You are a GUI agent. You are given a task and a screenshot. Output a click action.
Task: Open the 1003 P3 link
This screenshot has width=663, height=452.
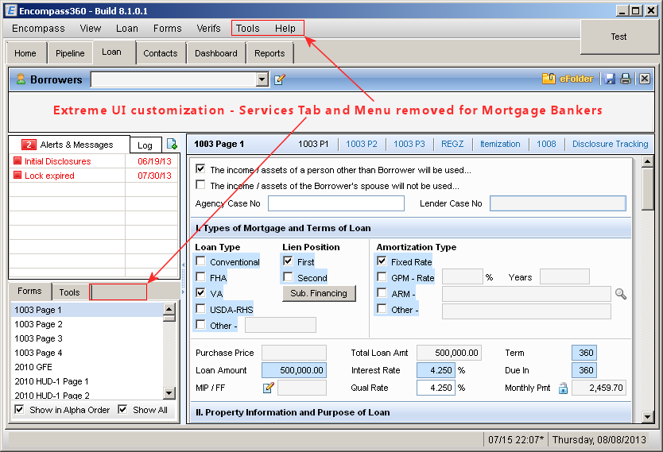409,144
